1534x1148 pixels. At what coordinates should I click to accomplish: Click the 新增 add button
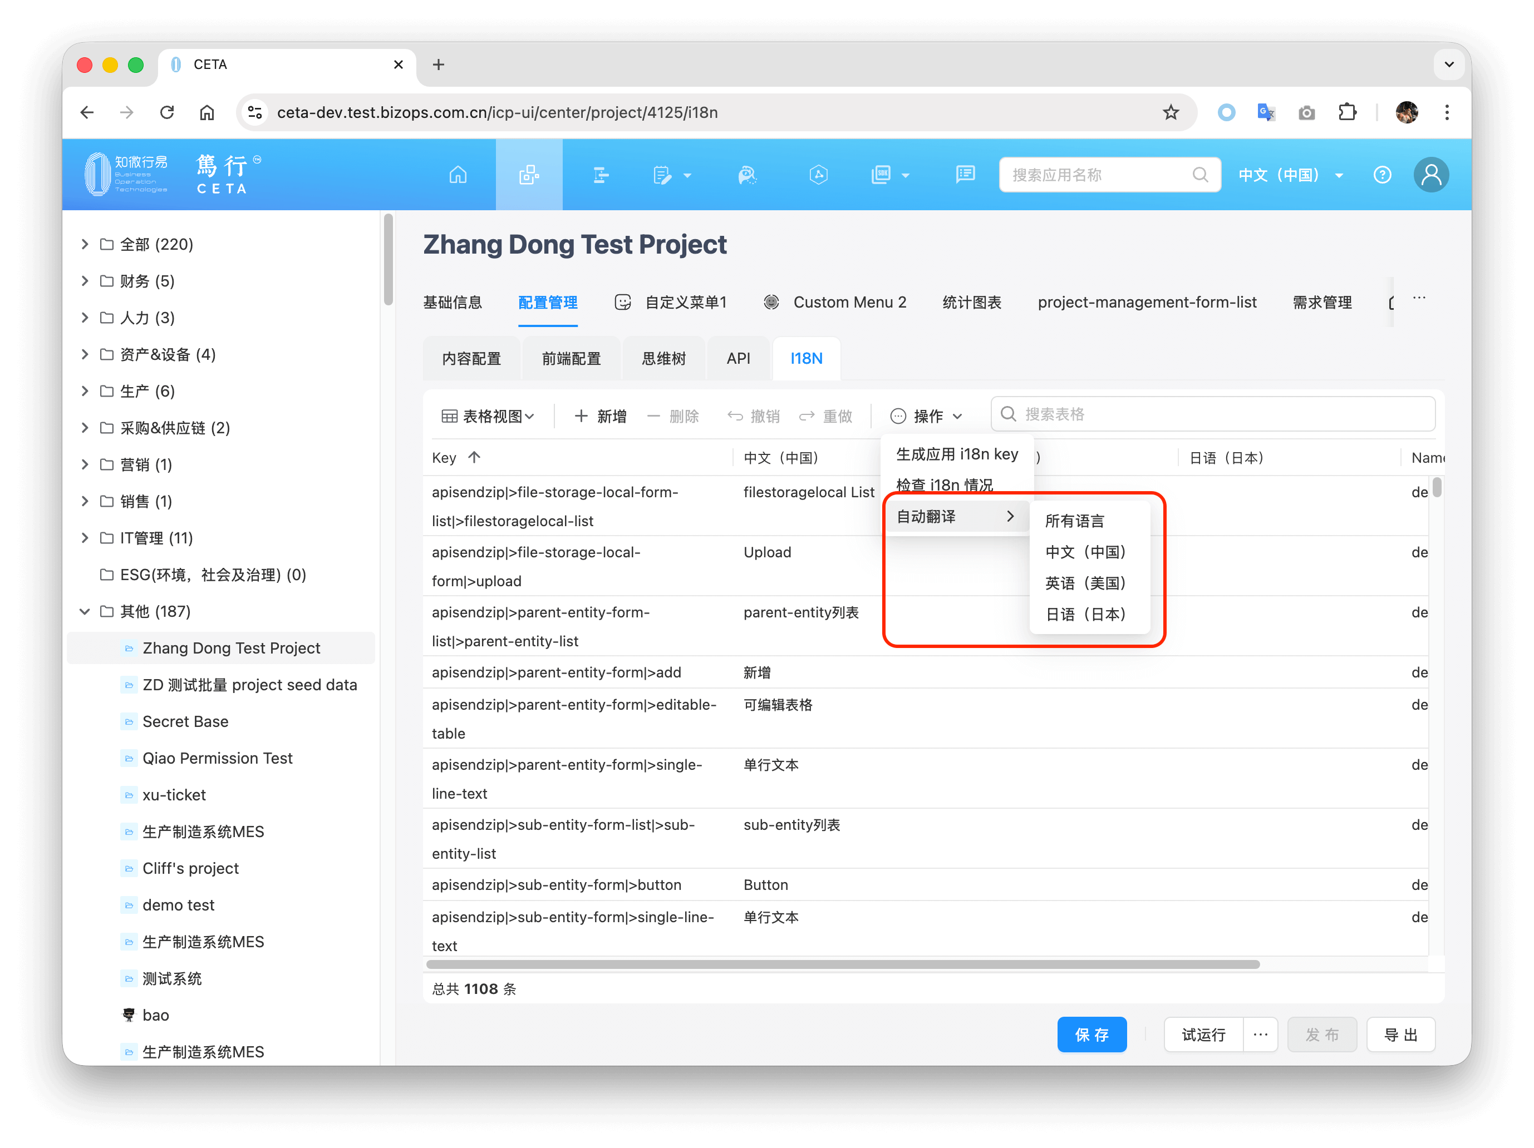point(601,415)
